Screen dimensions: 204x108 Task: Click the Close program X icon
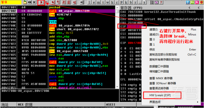[34, 2]
